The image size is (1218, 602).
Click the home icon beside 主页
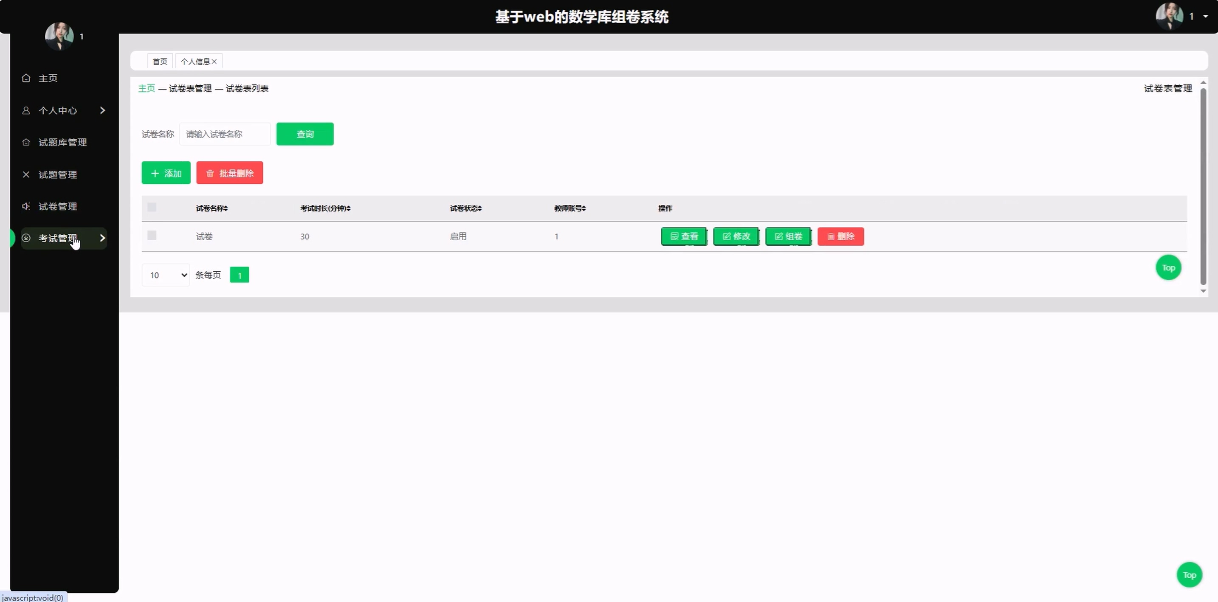click(x=26, y=78)
